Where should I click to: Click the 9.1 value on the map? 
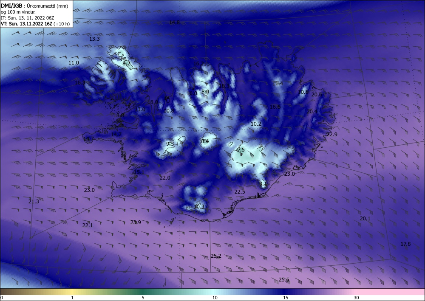pos(263,184)
